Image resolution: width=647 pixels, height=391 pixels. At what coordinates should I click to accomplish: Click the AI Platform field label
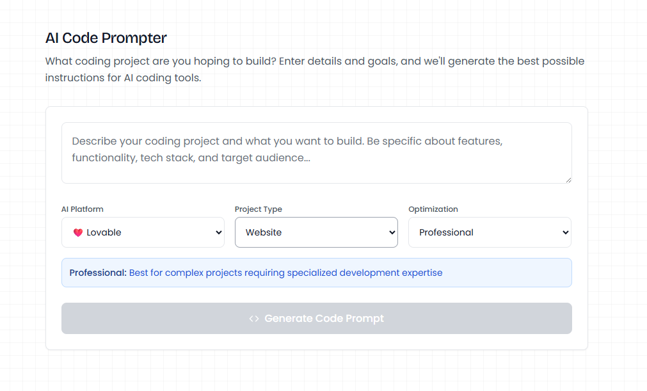[x=82, y=209]
